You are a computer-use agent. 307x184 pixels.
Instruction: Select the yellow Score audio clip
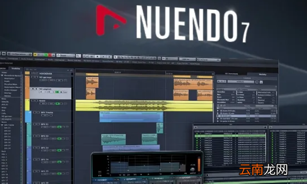[x=144, y=105]
